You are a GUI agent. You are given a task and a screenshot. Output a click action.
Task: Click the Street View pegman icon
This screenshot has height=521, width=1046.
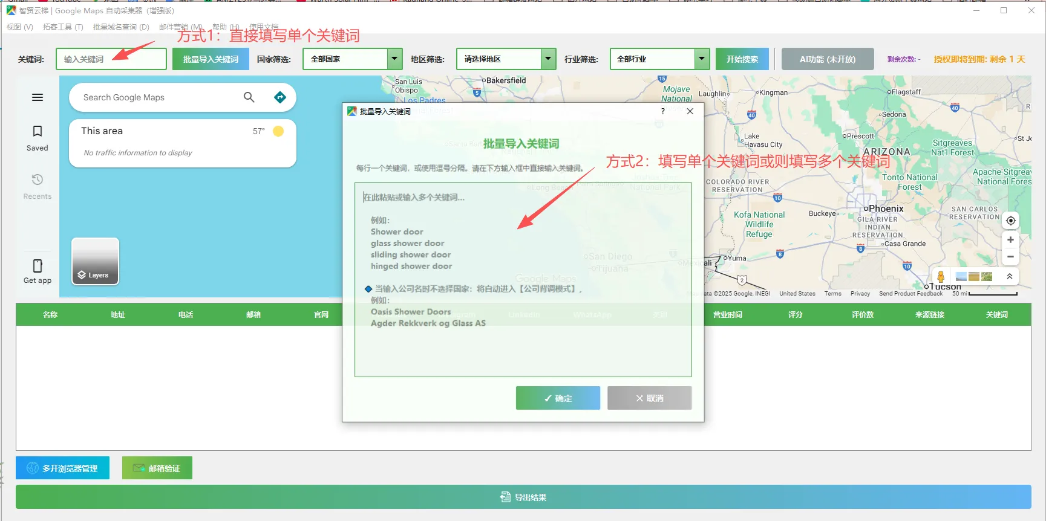941,276
